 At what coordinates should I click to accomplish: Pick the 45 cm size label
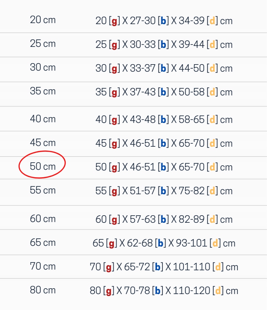click(x=42, y=143)
